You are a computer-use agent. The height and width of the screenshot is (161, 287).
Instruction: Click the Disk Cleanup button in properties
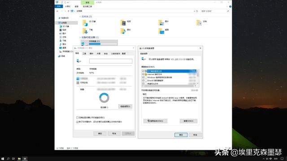point(126,106)
